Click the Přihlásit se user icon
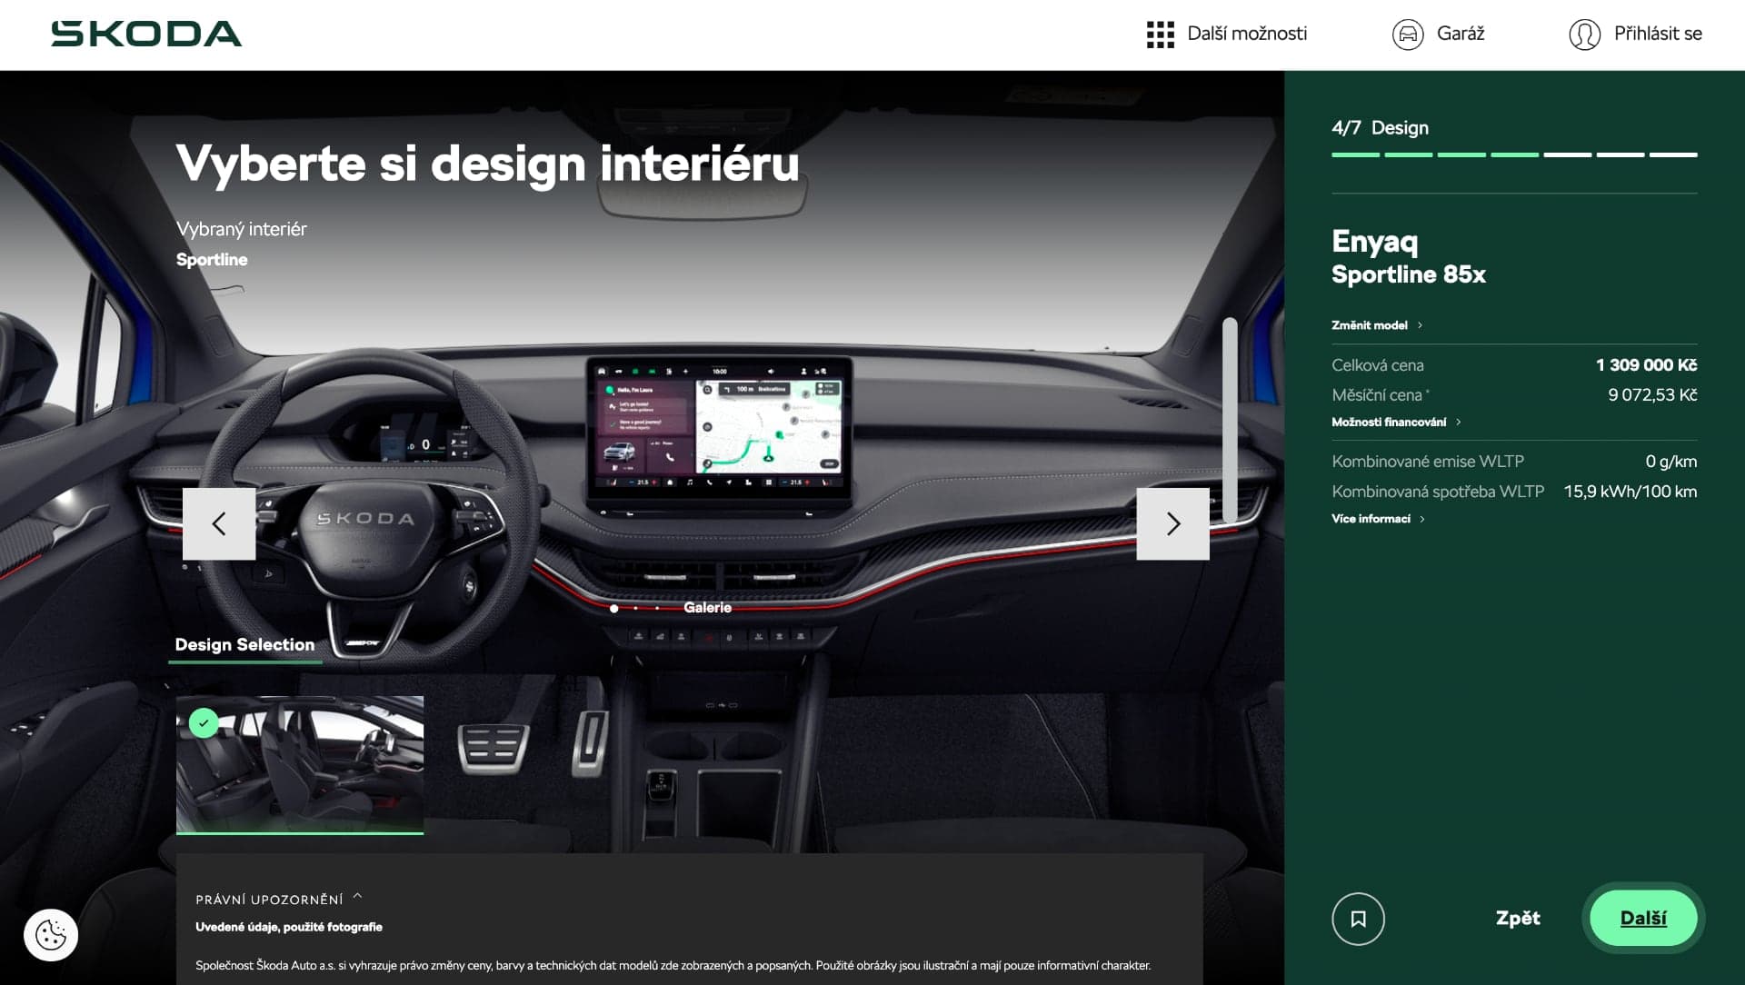1745x985 pixels. pyautogui.click(x=1584, y=35)
